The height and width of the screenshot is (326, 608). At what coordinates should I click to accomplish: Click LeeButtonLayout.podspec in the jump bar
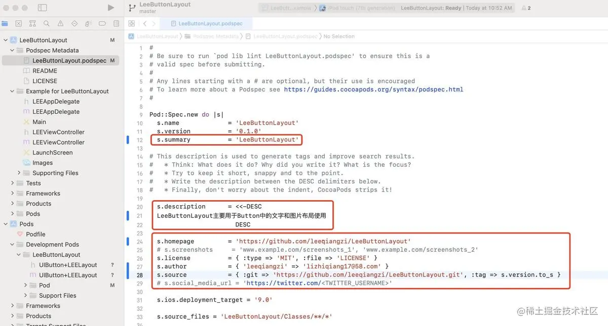(282, 36)
